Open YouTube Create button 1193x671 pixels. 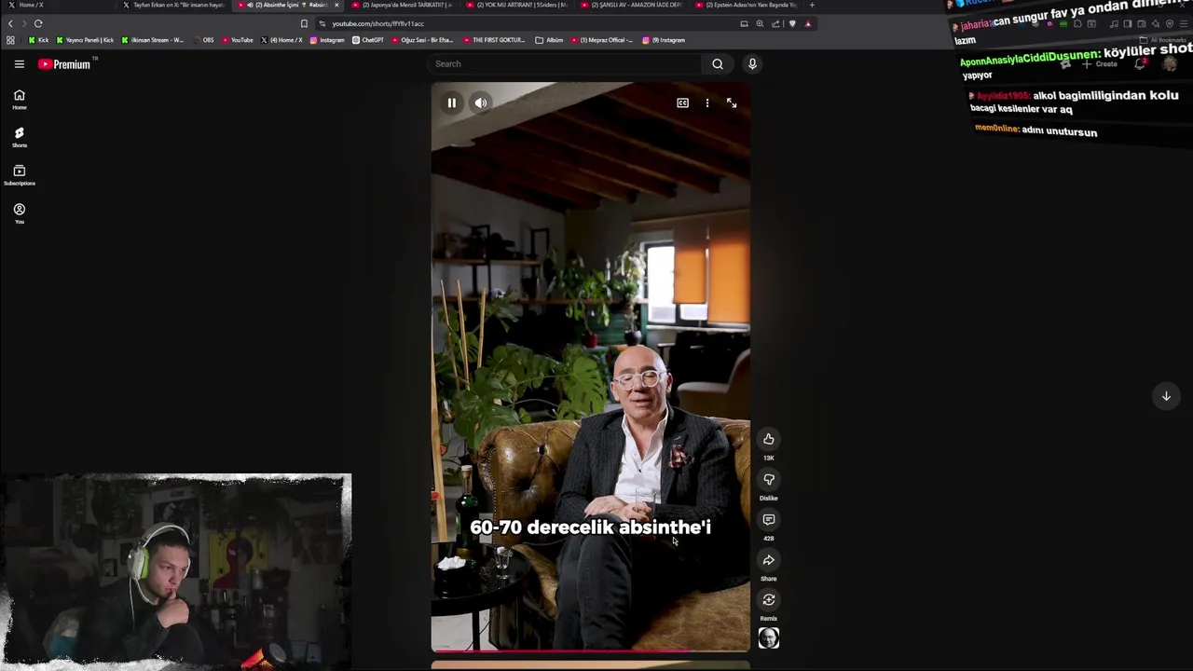1100,64
